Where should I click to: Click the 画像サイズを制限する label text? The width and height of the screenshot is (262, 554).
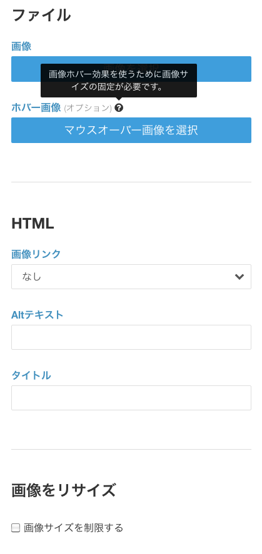click(x=74, y=528)
